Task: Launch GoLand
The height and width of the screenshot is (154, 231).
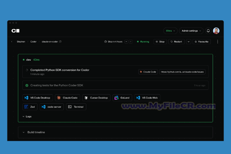Action: [122, 98]
